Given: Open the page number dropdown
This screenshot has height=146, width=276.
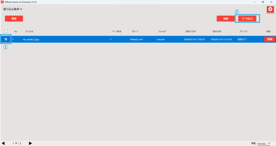Looking at the screenshot, I should pyautogui.click(x=16, y=143).
